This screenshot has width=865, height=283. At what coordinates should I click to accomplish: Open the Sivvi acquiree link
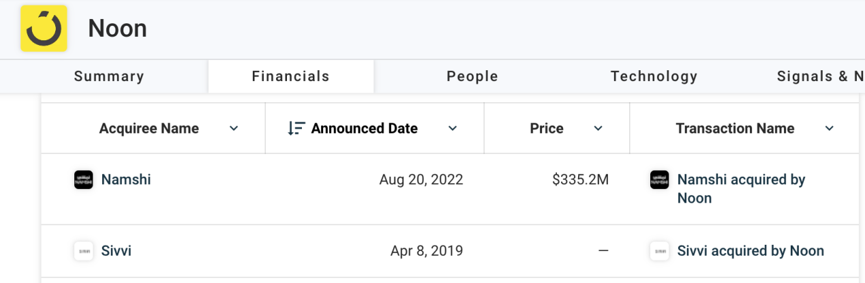coord(117,251)
